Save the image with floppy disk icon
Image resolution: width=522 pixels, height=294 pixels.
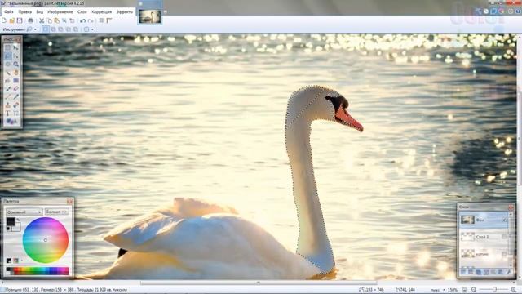(20, 20)
